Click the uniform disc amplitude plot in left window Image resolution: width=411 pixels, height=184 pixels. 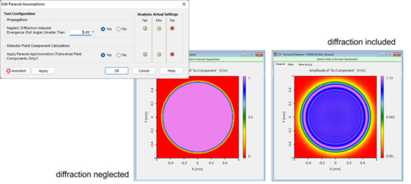point(198,116)
